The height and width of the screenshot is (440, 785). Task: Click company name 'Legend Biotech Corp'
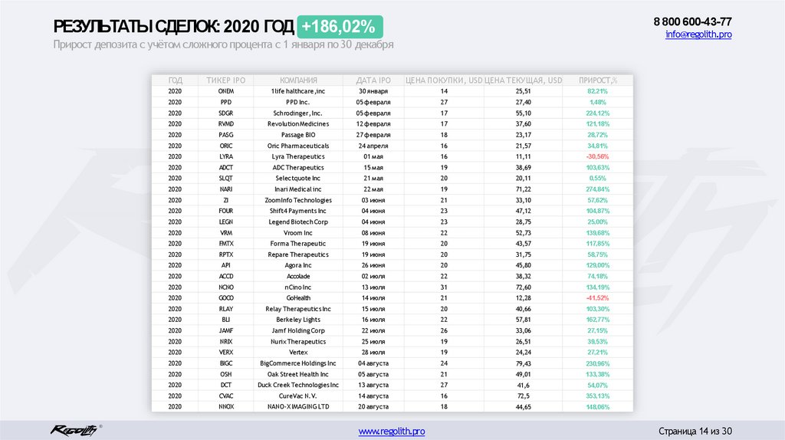tap(298, 222)
